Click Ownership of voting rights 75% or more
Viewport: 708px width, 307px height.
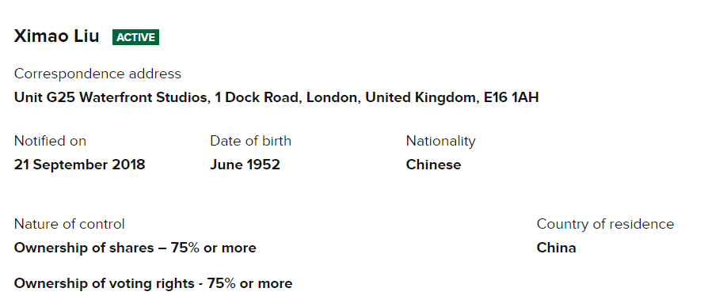coord(153,283)
